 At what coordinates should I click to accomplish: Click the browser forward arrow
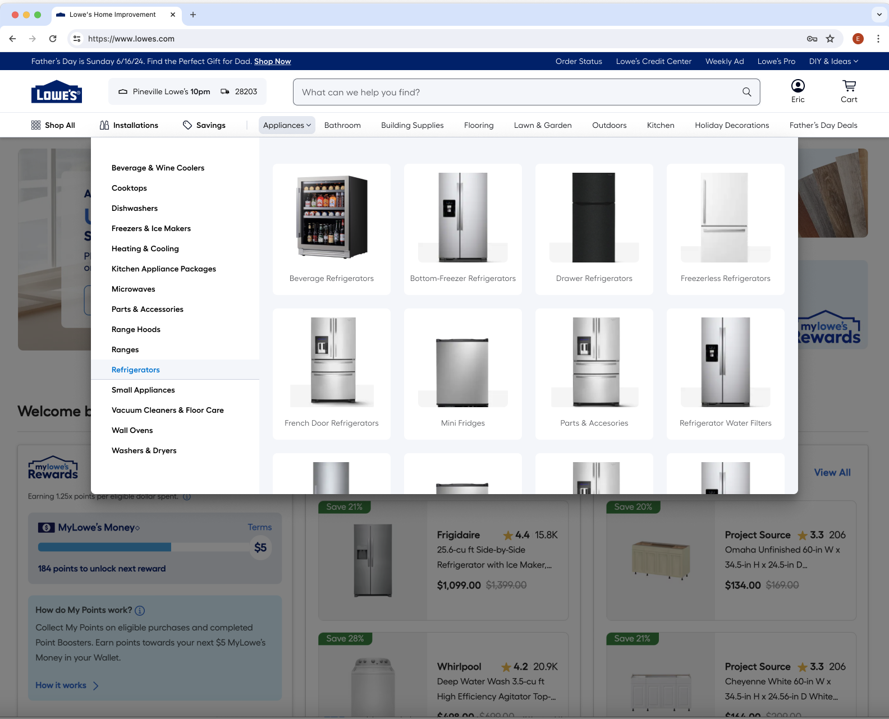[x=33, y=39]
